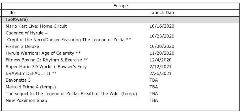Select the Bayonetta 3 title
Viewport: 242px width, 112px height.
pyautogui.click(x=18, y=80)
